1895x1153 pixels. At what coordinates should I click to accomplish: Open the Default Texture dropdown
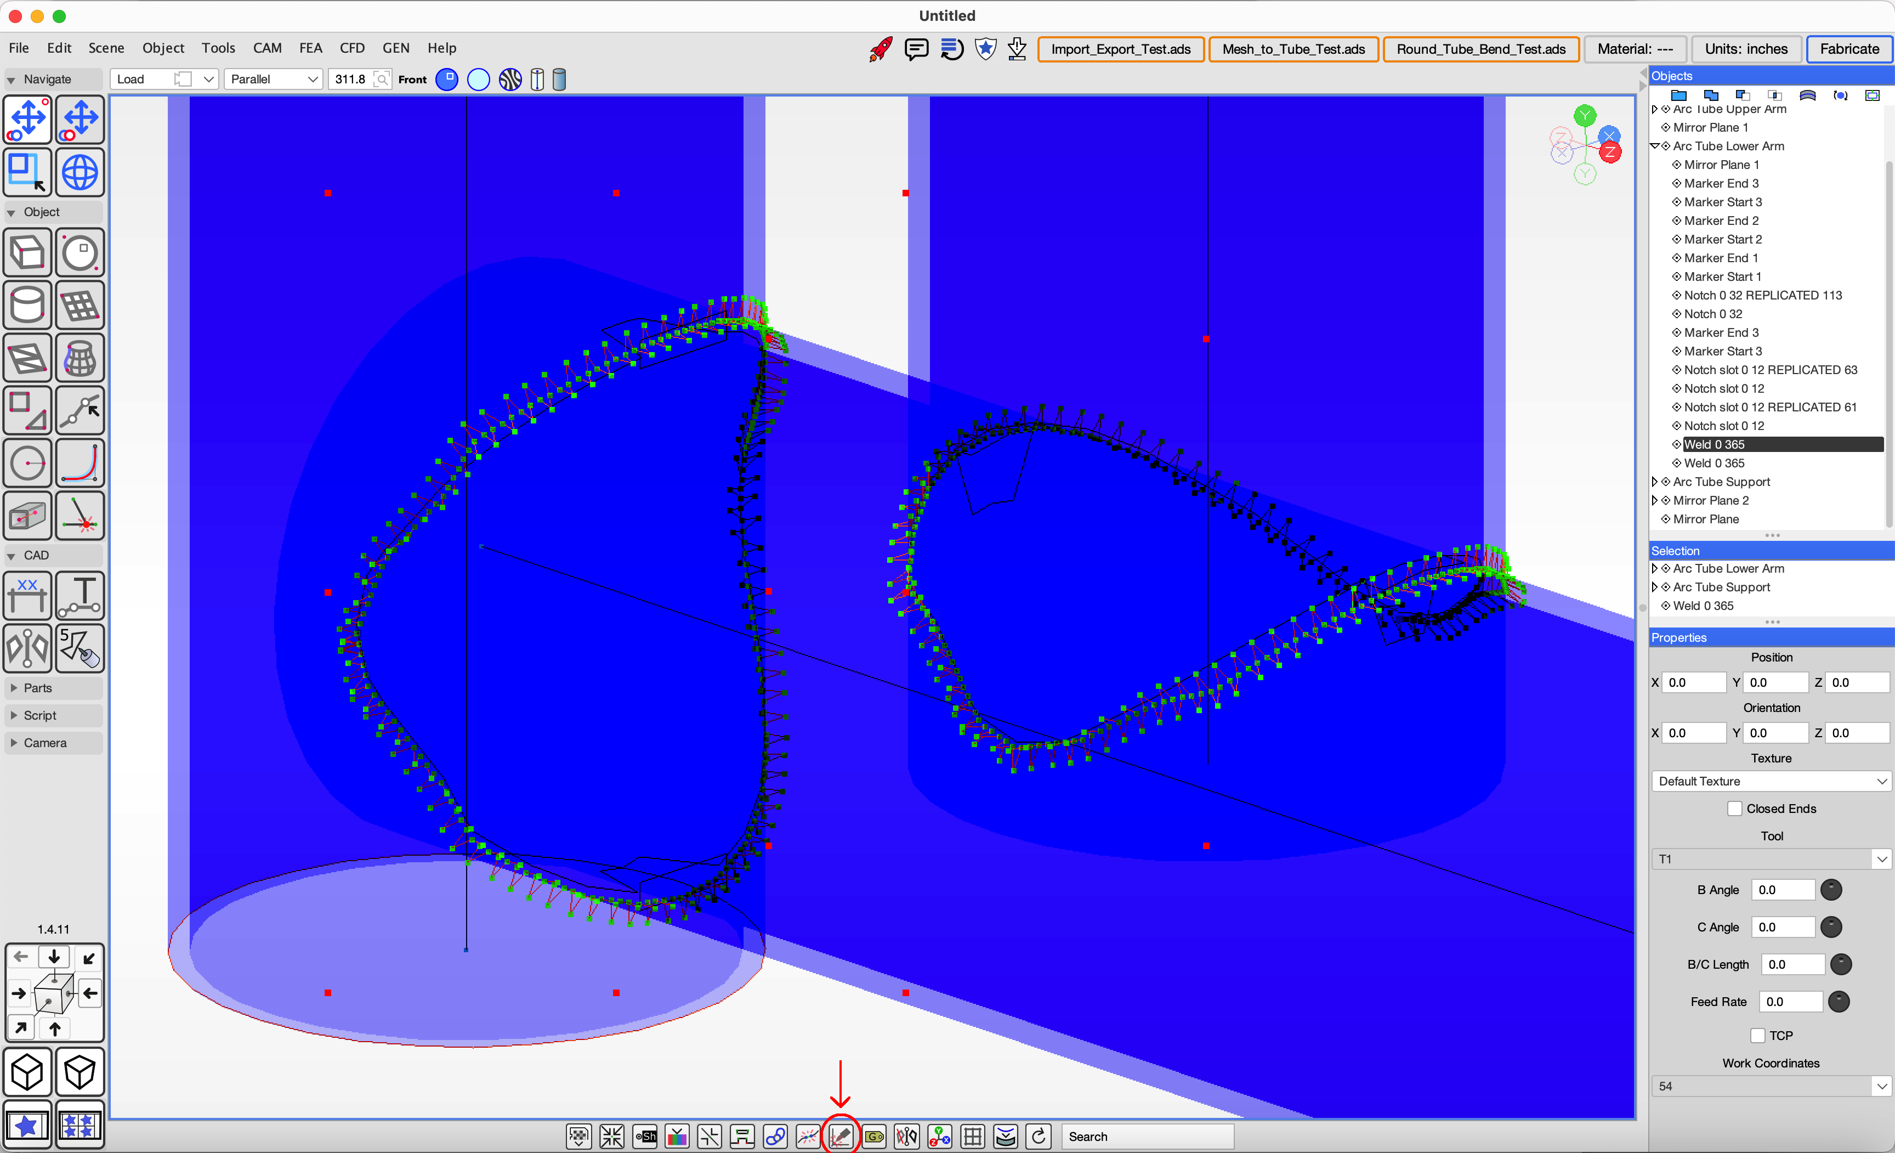coord(1771,781)
